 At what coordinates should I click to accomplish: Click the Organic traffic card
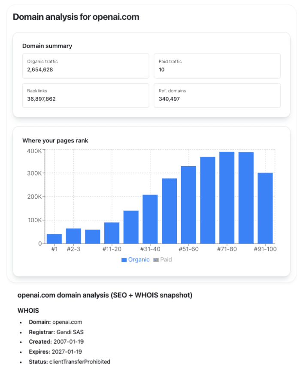[x=86, y=66]
